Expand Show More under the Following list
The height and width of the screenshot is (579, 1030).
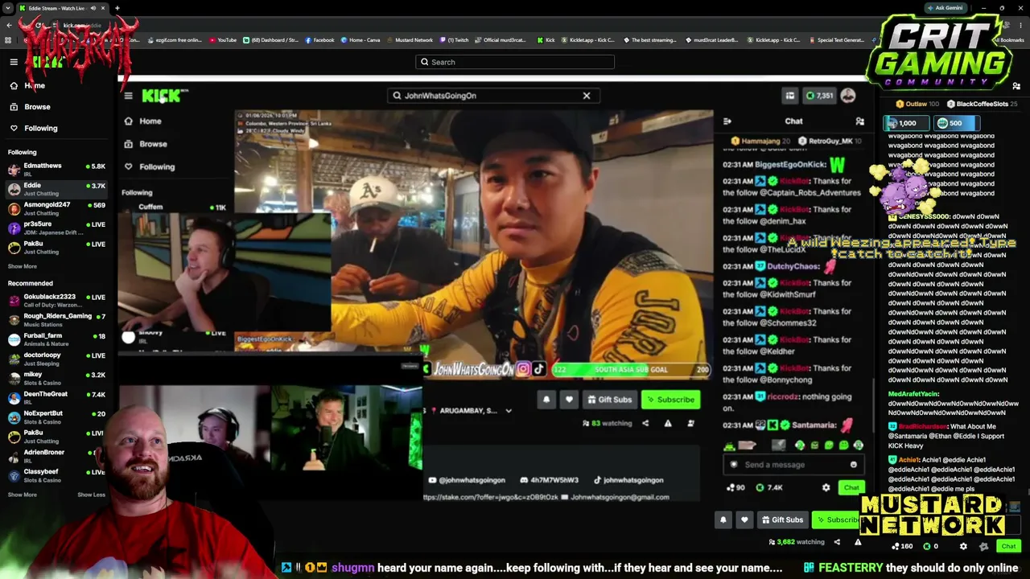[x=23, y=266]
